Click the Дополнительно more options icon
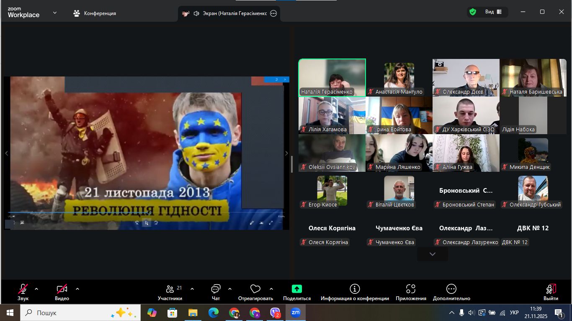The width and height of the screenshot is (572, 321). point(451,289)
